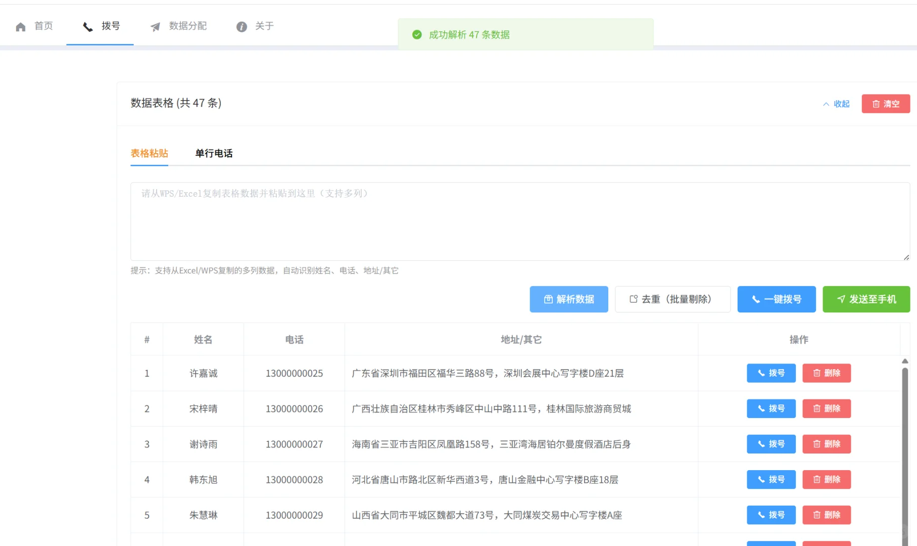The height and width of the screenshot is (546, 917).
Task: Click 拨号 for 韩东旭 row
Action: 771,479
